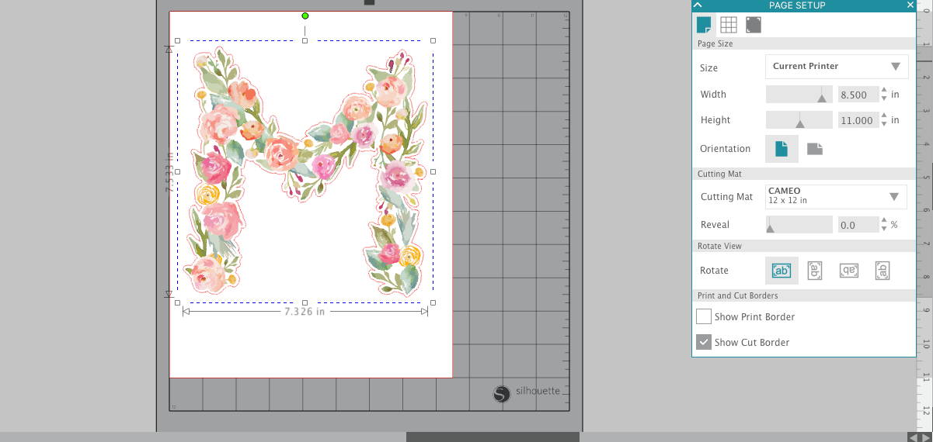
Task: Enable Show Print Border checkbox
Action: 704,316
